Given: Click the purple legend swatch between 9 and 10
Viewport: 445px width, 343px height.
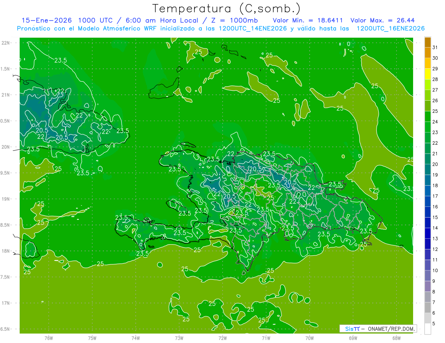Looking at the screenshot, I should point(428,276).
